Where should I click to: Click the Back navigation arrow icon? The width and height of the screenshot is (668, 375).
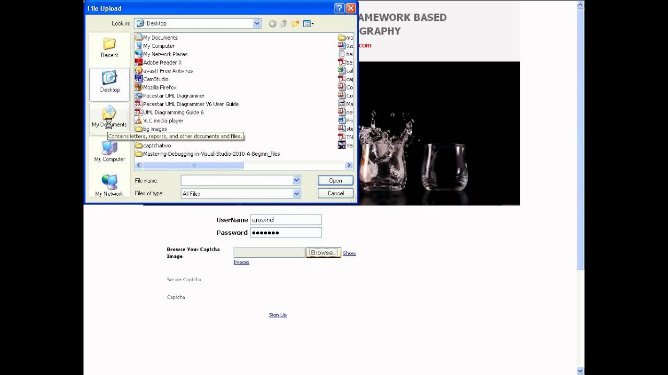coord(272,23)
